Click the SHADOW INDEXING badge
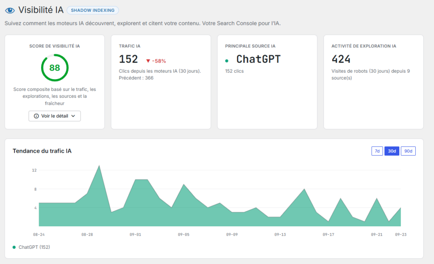The image size is (434, 264). point(93,10)
